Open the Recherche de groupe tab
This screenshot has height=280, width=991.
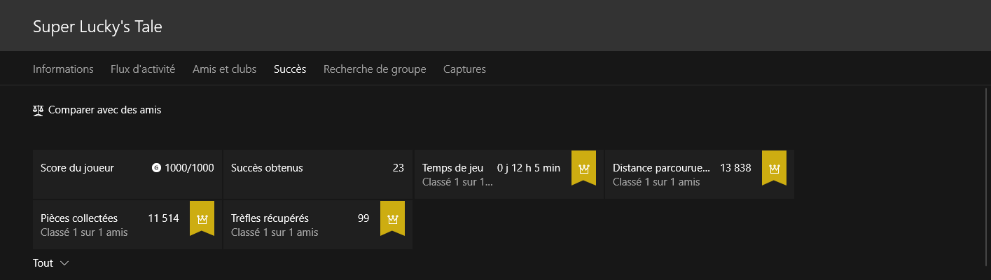[x=375, y=69]
